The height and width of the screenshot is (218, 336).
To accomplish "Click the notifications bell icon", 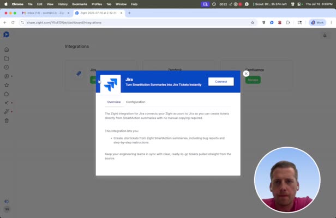I will coord(325,35).
